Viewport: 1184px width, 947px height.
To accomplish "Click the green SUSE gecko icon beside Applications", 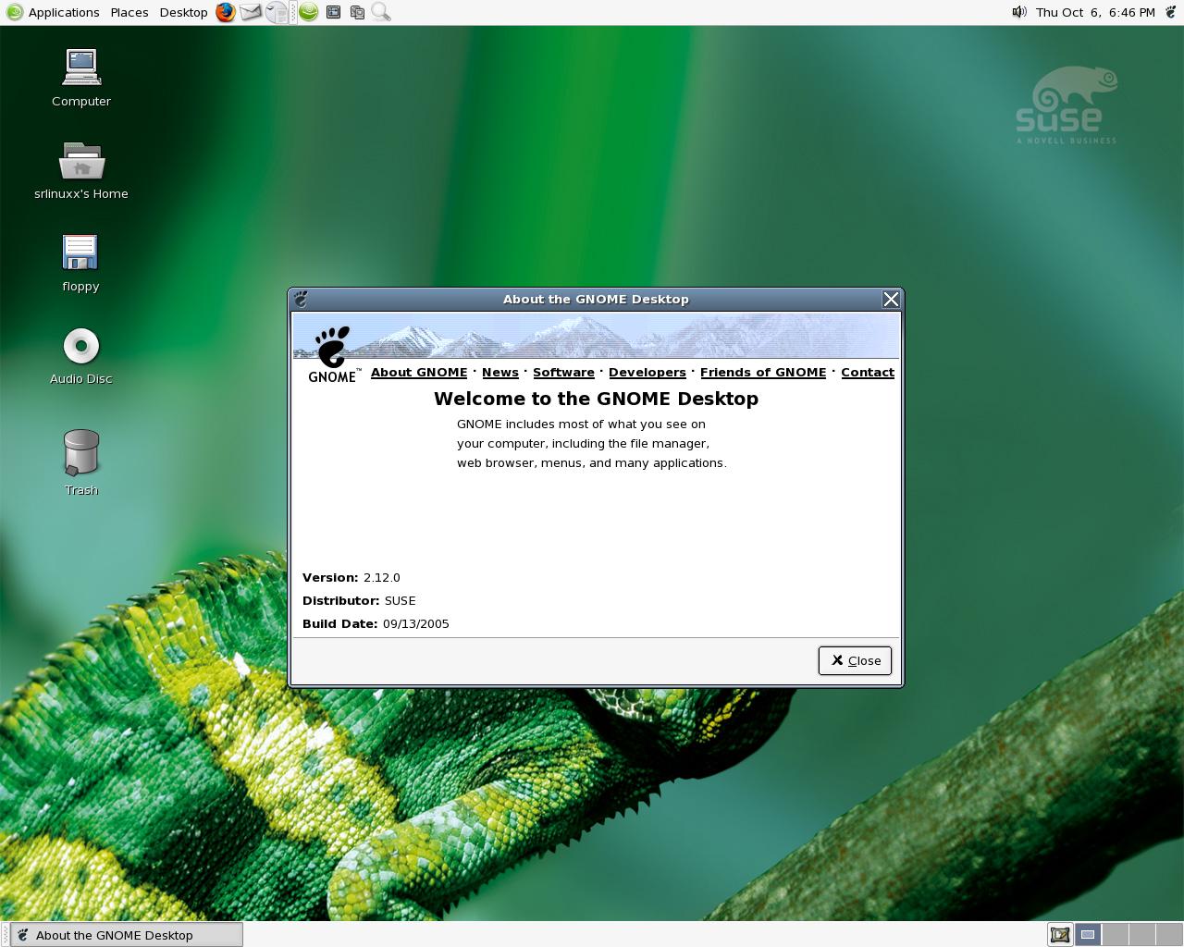I will pos(14,12).
